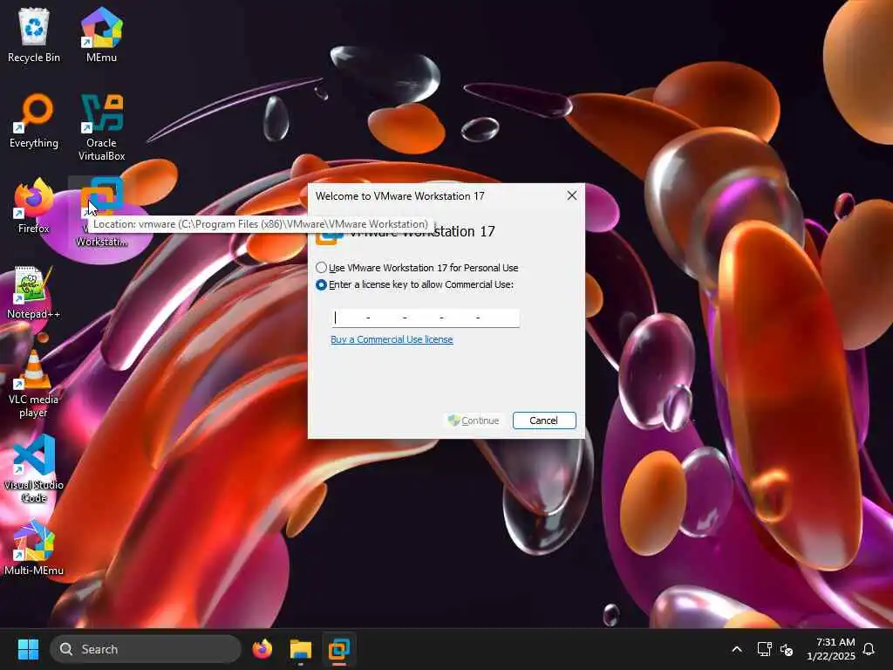Image resolution: width=893 pixels, height=670 pixels.
Task: Open the muted volume tray icon
Action: (x=787, y=649)
